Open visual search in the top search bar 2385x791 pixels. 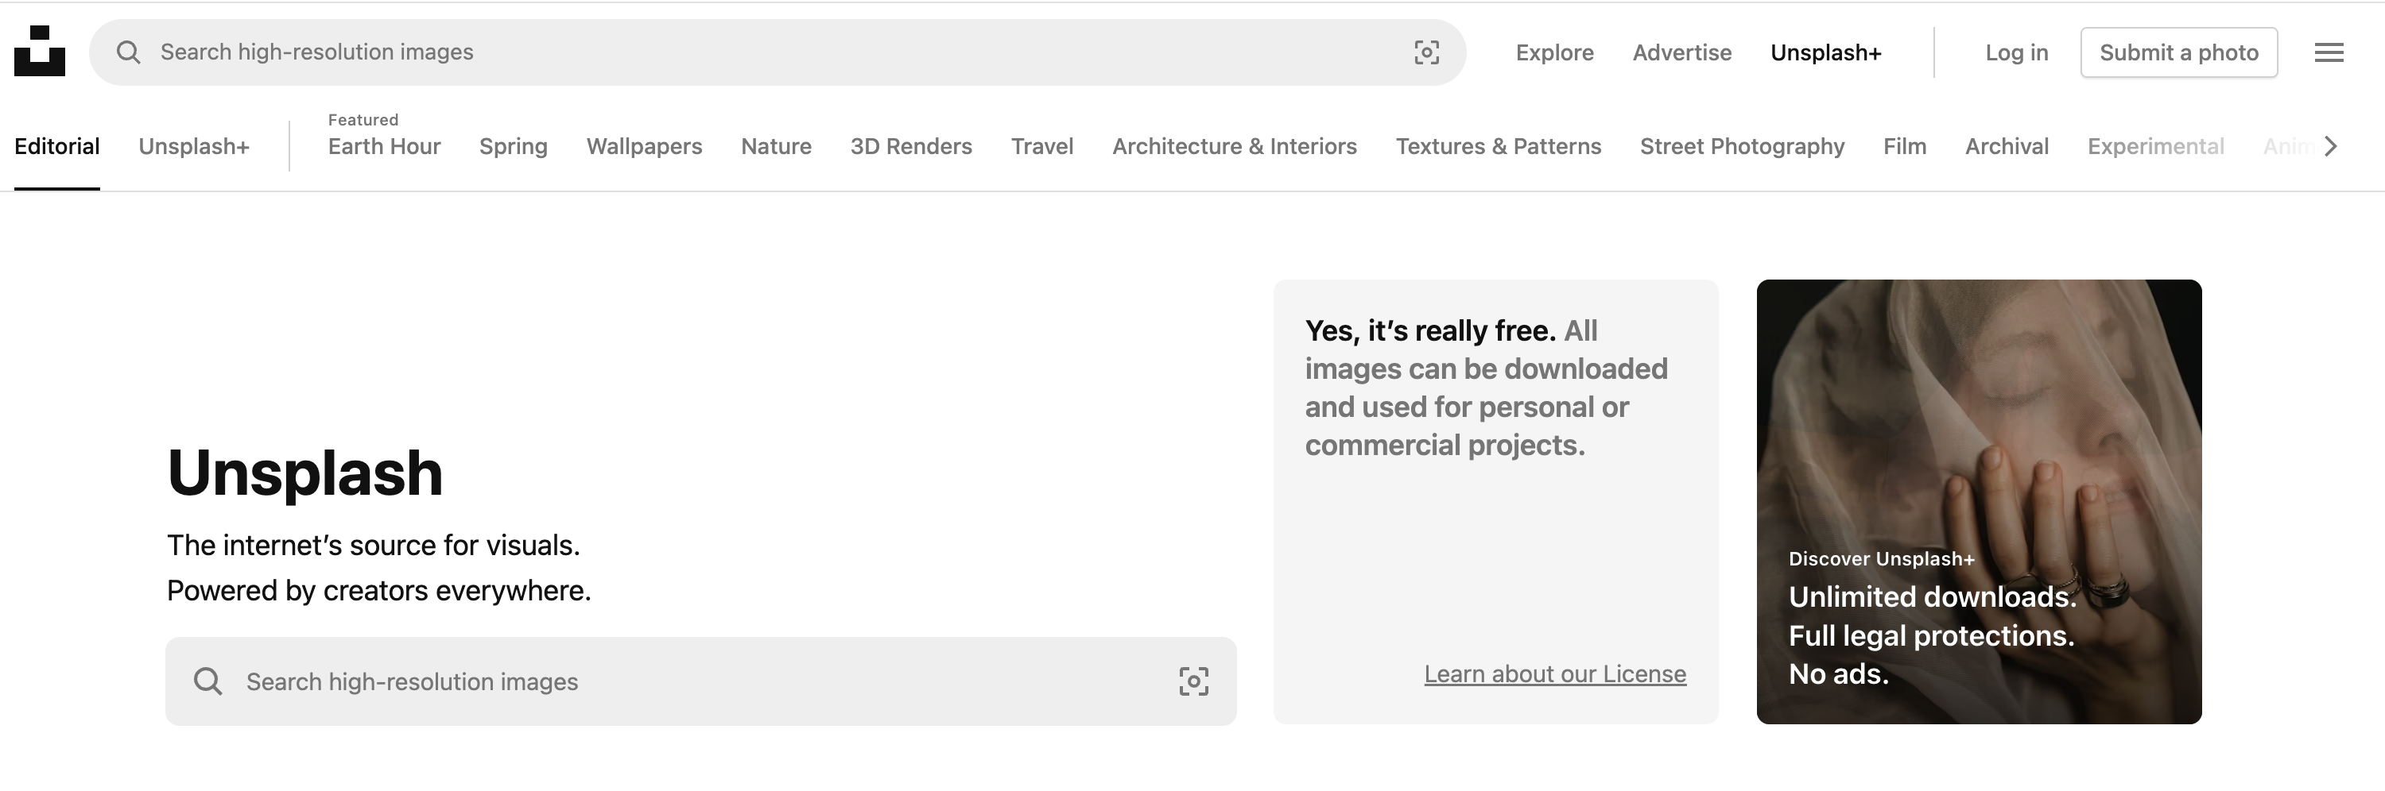[1425, 52]
